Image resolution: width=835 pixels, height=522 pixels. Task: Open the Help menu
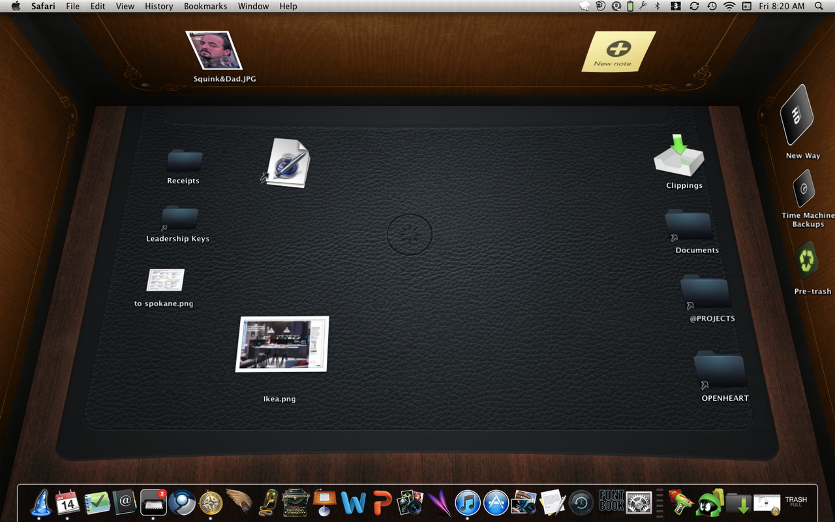pos(288,6)
